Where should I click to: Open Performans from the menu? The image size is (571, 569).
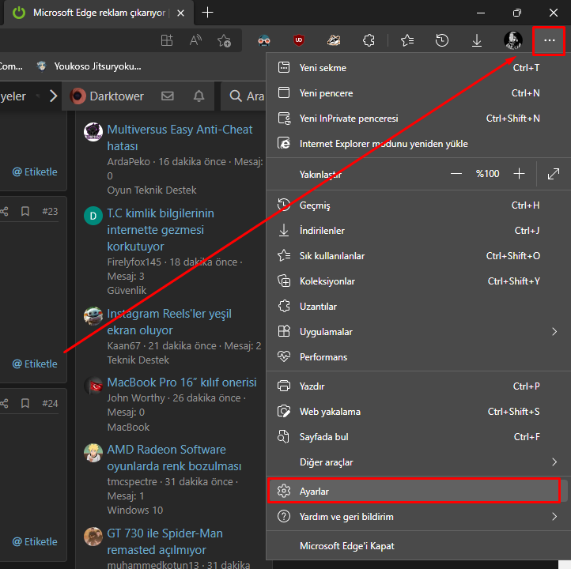click(418, 357)
